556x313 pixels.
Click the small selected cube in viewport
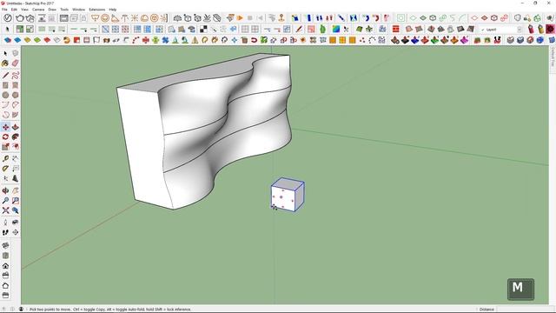tap(288, 195)
